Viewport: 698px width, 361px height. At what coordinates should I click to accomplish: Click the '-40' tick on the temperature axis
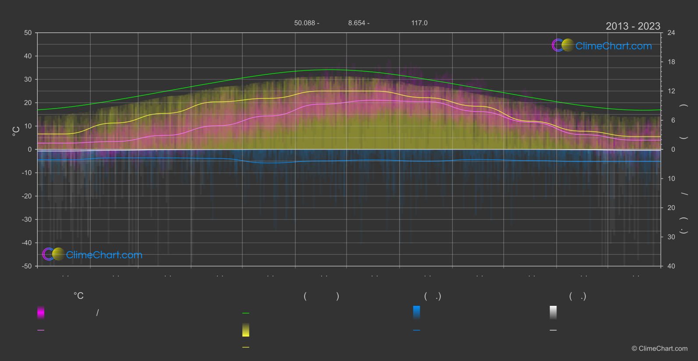click(x=27, y=243)
